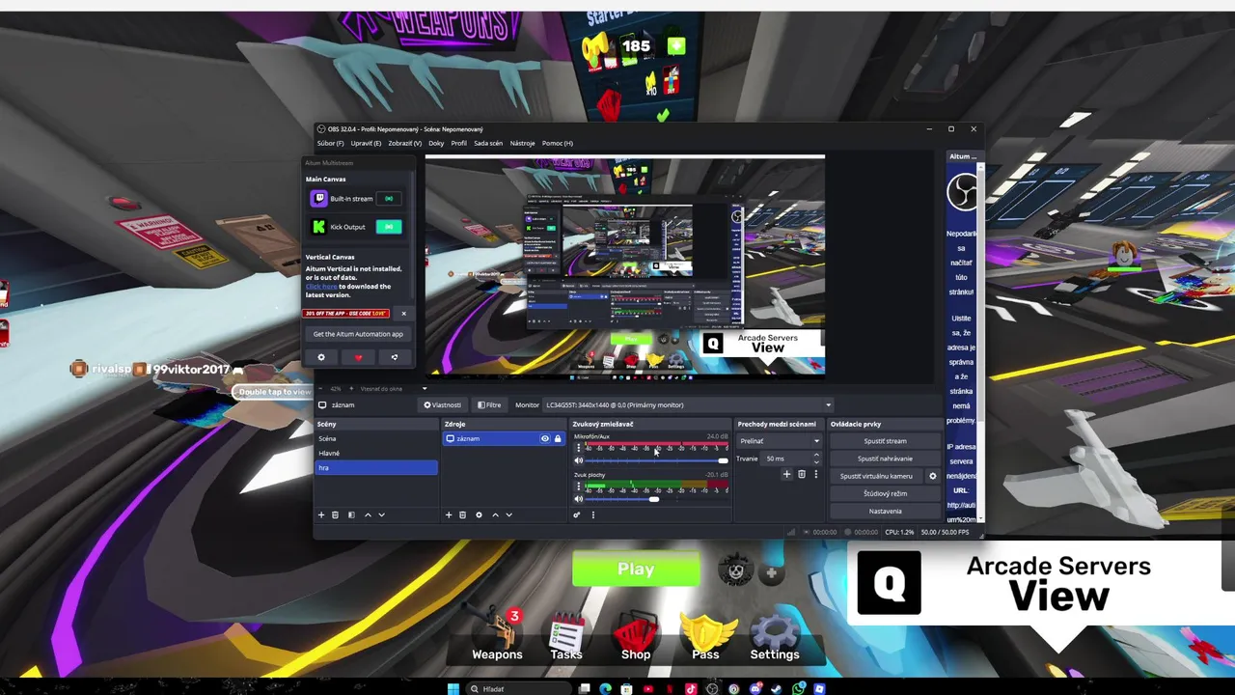Open the Doky menu
The height and width of the screenshot is (695, 1235).
436,143
